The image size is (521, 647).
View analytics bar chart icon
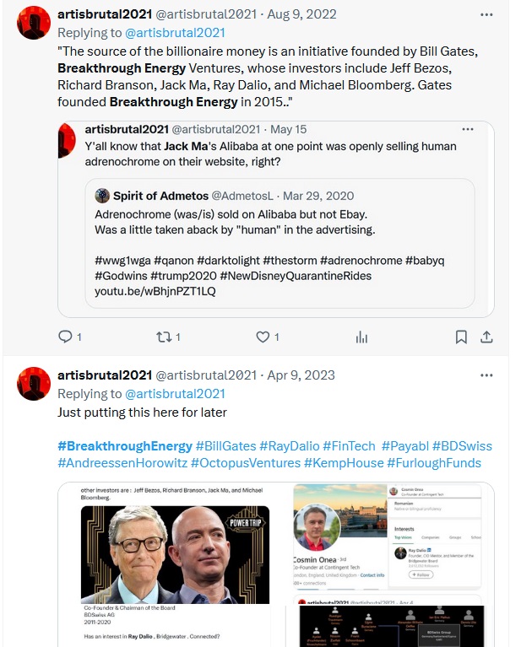coord(361,337)
